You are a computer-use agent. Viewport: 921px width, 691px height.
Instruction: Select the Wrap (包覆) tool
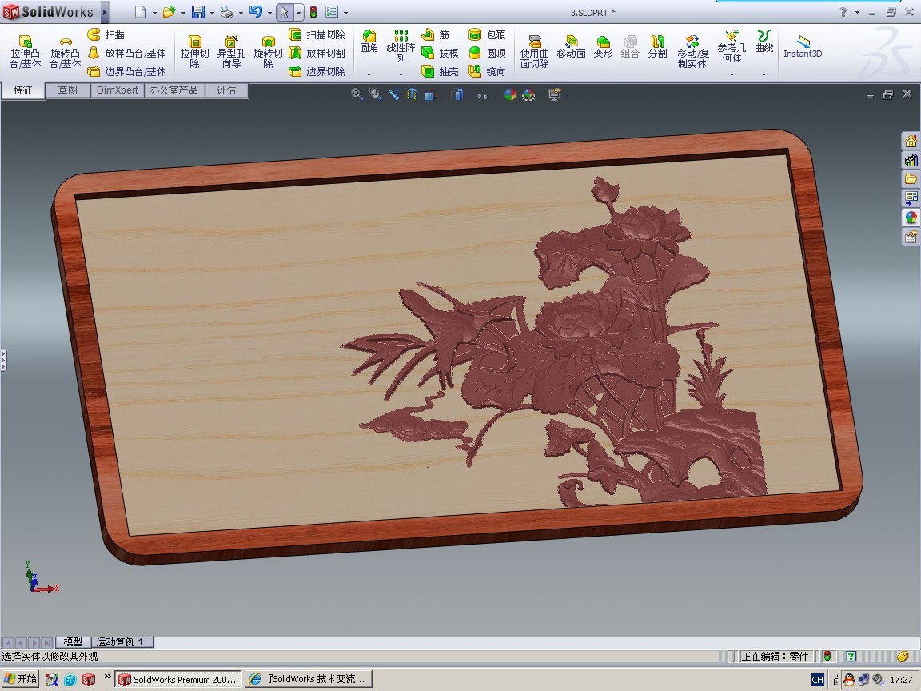click(x=488, y=34)
